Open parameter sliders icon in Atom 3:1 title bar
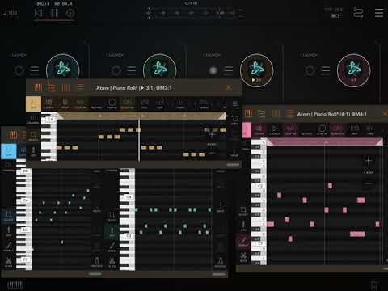This screenshot has width=388, height=291. point(65,87)
